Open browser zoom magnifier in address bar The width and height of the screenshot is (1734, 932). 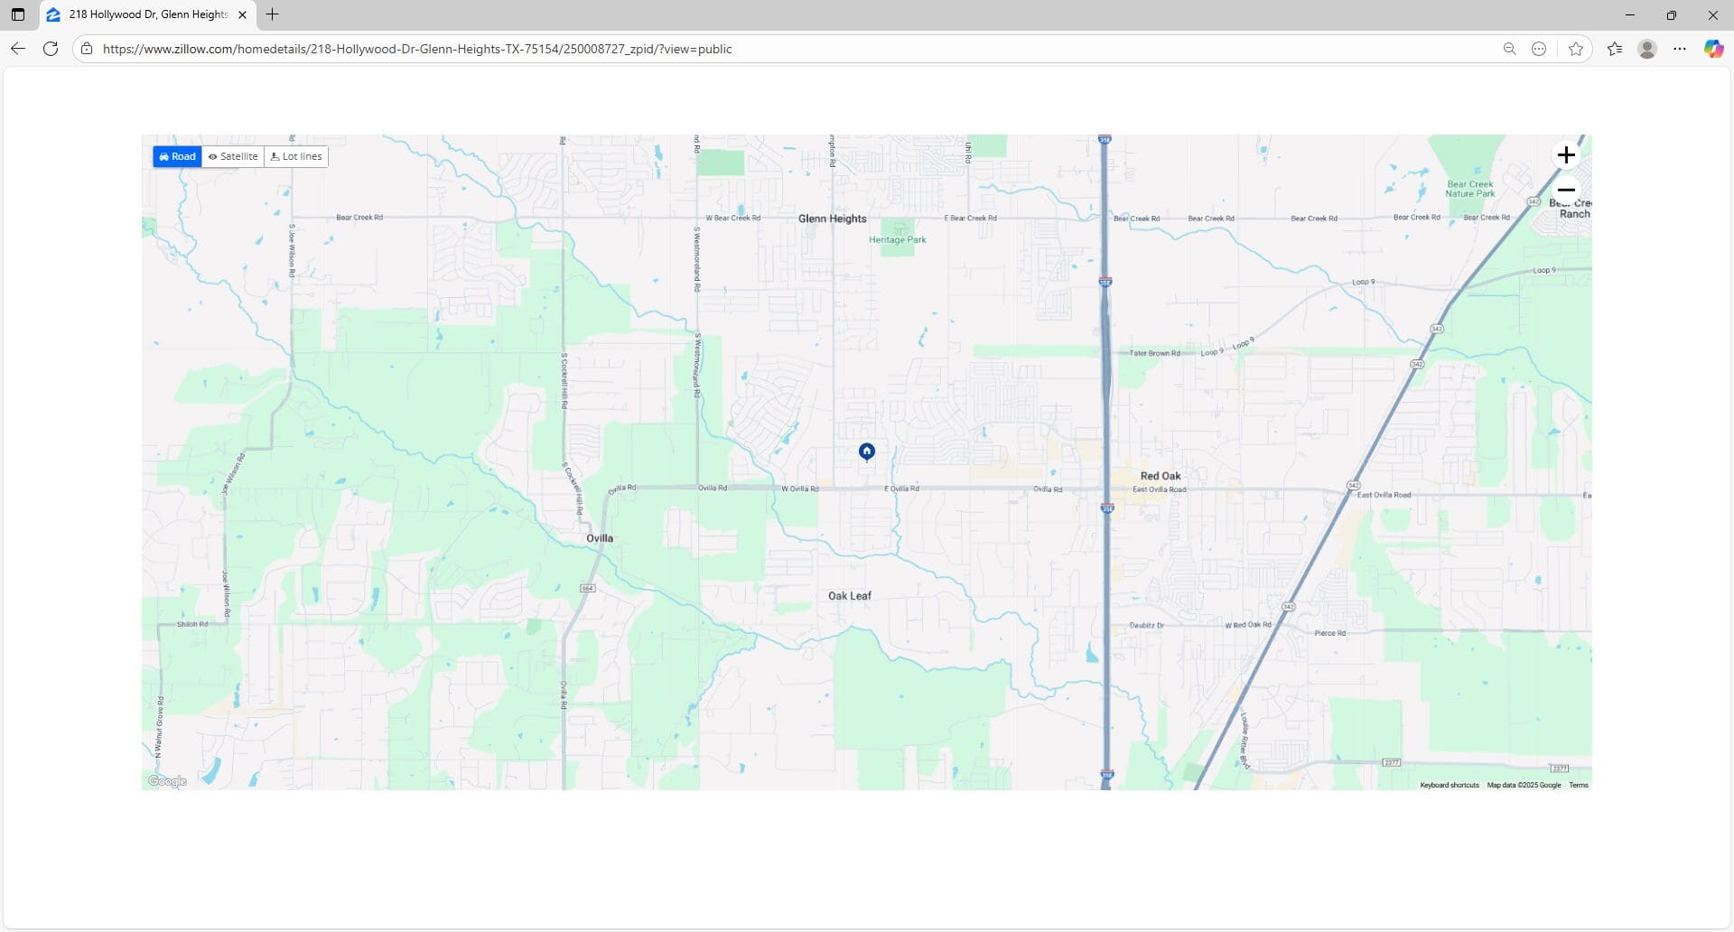[x=1509, y=49]
